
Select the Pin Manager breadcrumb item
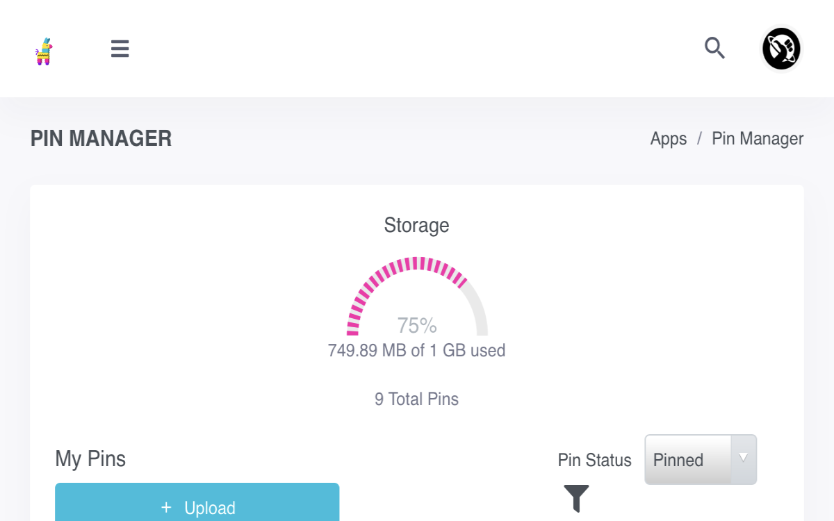(x=758, y=139)
